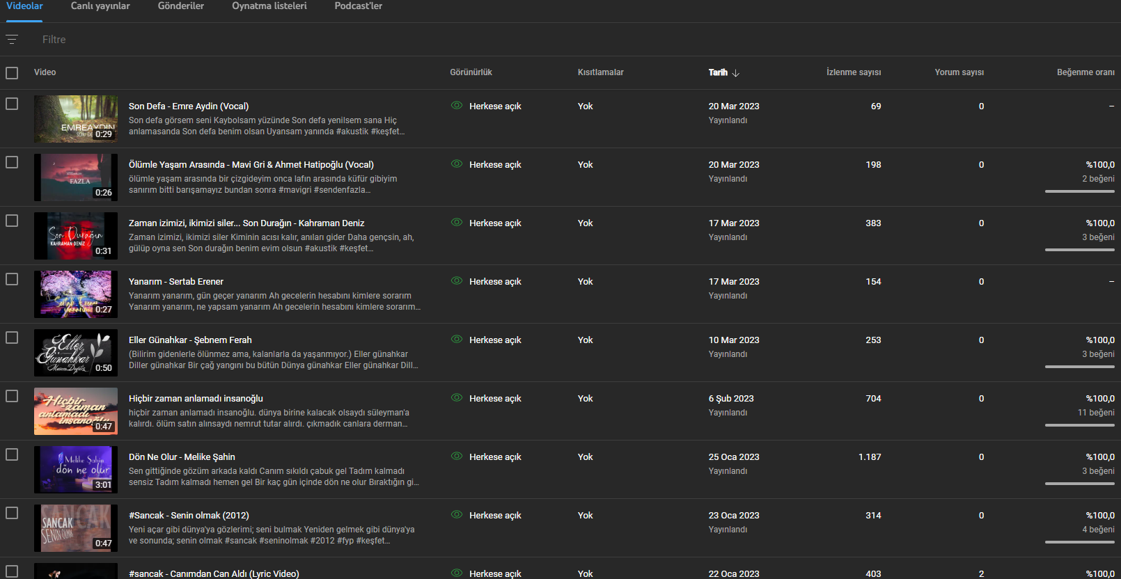Click the 25 Oca 2023 date
This screenshot has width=1121, height=579.
(x=734, y=457)
